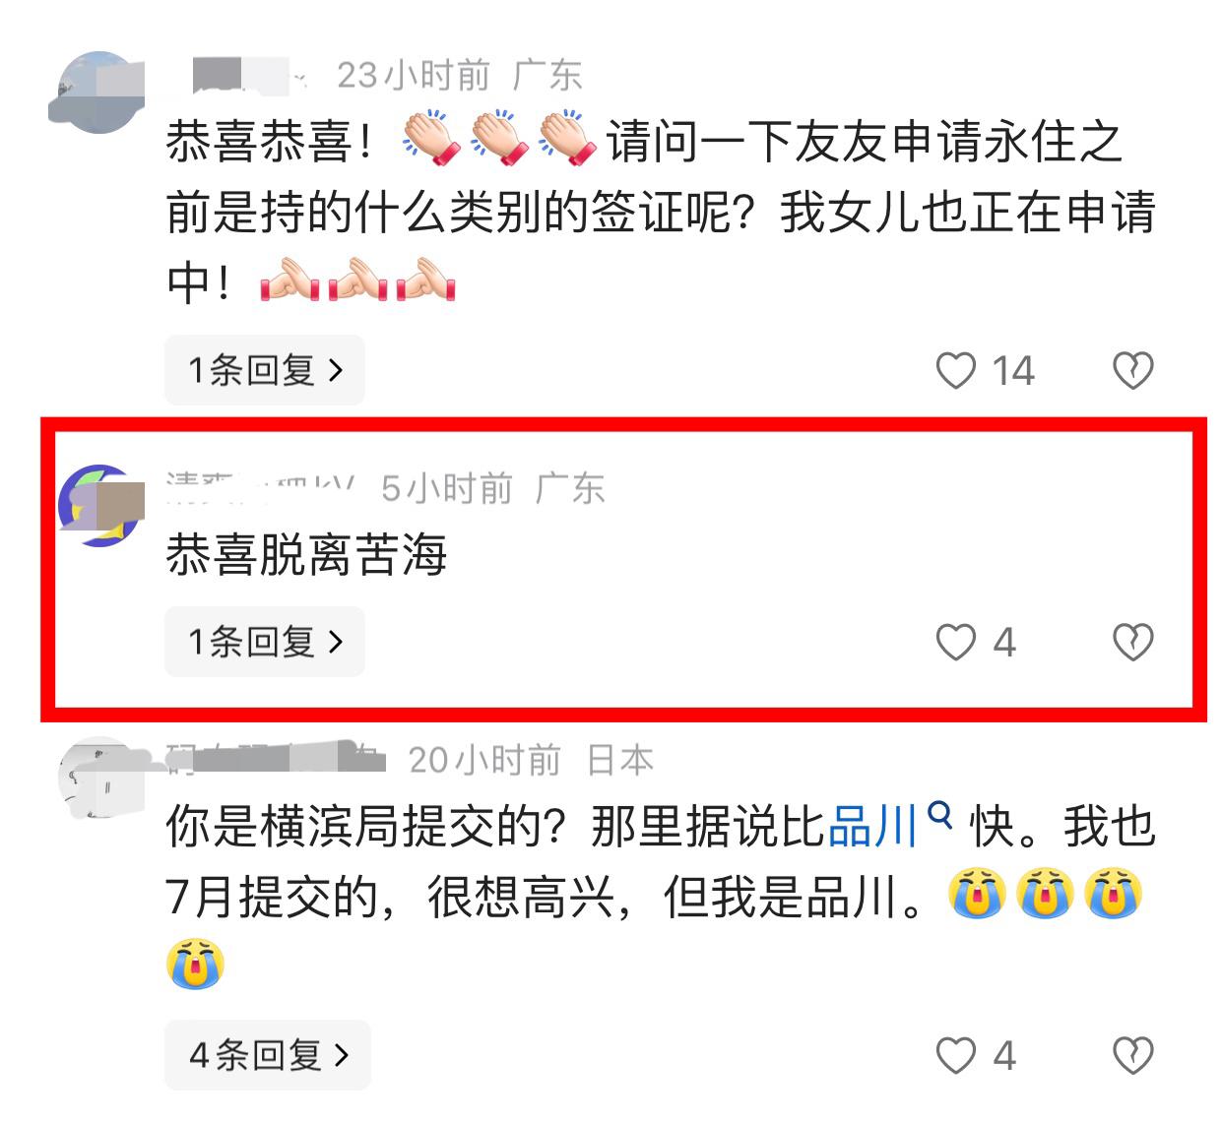Dislike the first comment about 永住 visa
The width and height of the screenshot is (1222, 1123).
coord(1132,371)
